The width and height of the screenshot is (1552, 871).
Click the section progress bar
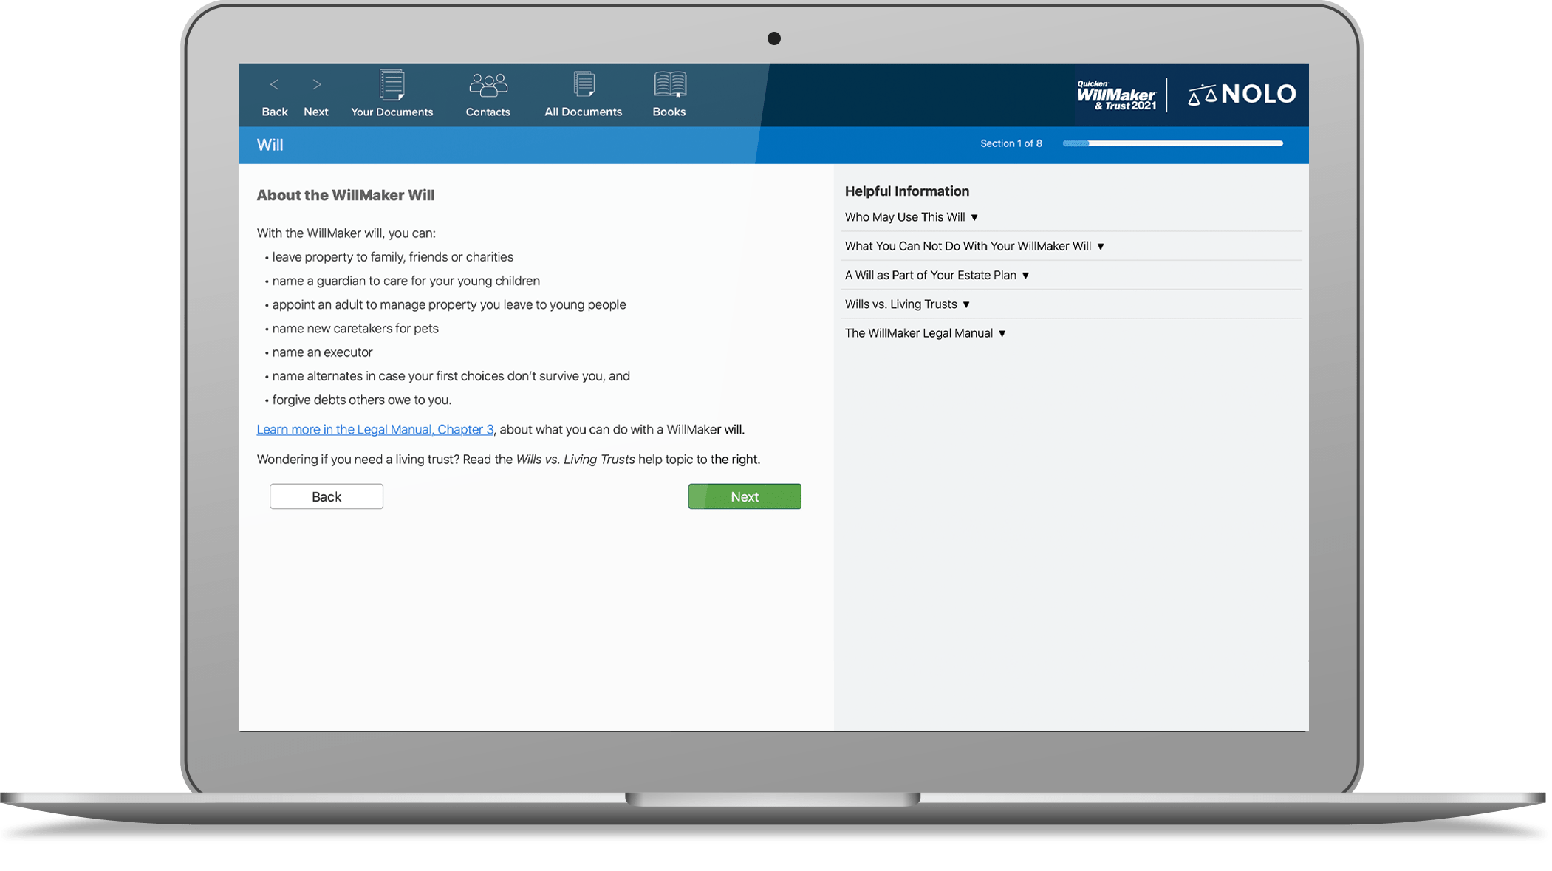coord(1172,143)
